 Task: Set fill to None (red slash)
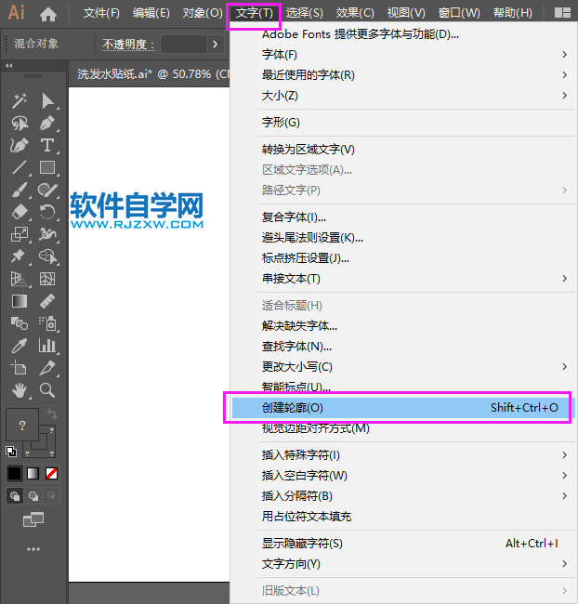[x=51, y=473]
